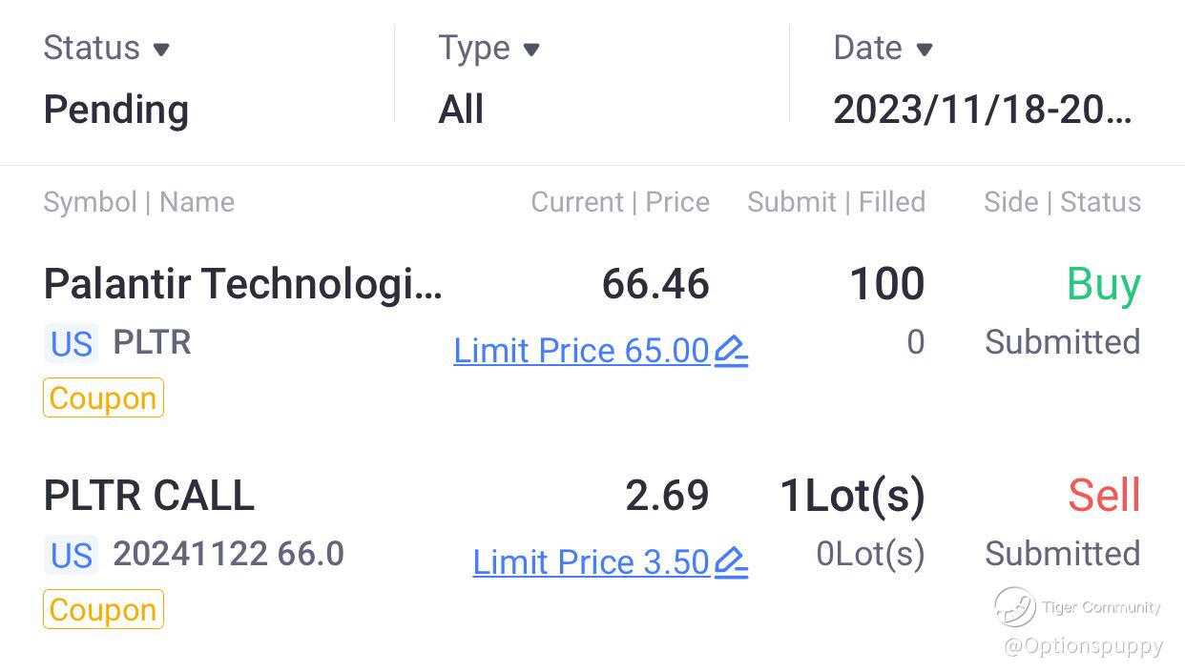This screenshot has width=1185, height=672.
Task: Click the 2023/11/18 date range value
Action: (983, 110)
